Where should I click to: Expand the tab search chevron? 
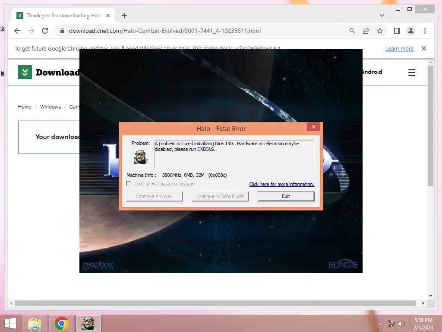coord(382,16)
